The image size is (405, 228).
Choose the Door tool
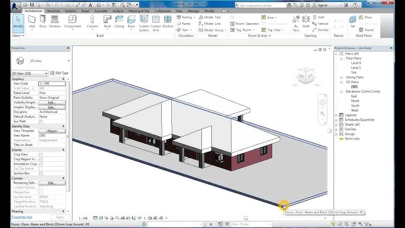(x=43, y=22)
